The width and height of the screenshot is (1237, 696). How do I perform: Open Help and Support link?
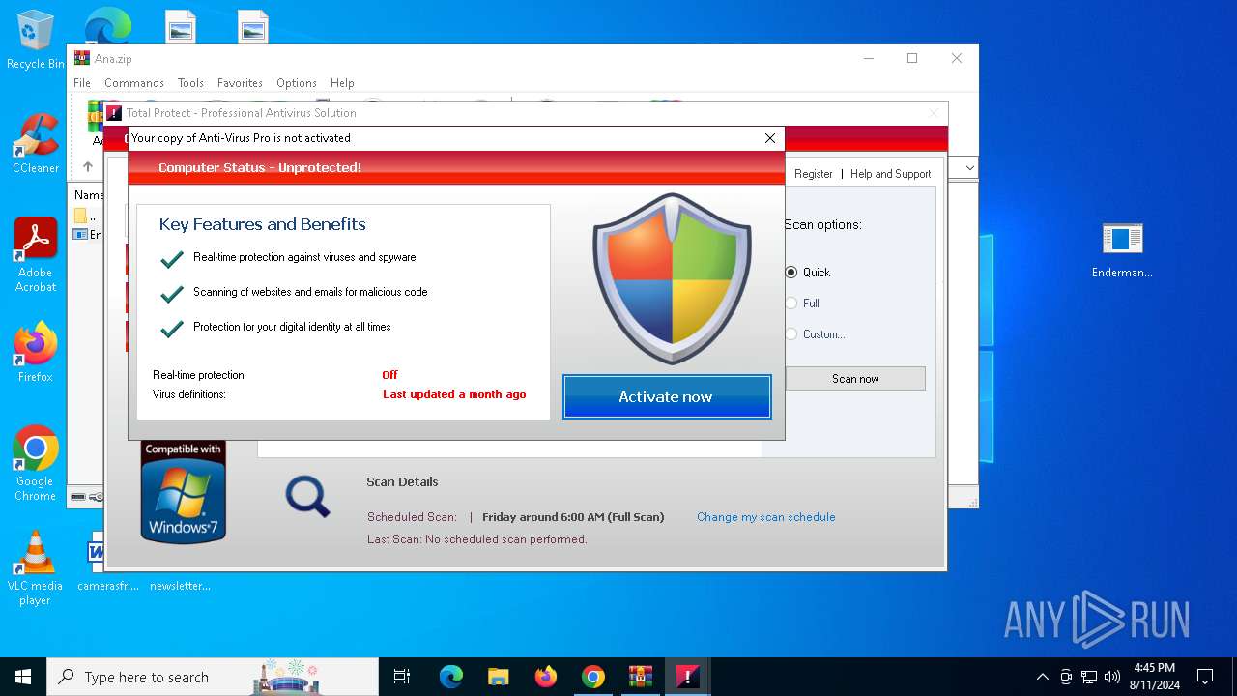tap(890, 174)
